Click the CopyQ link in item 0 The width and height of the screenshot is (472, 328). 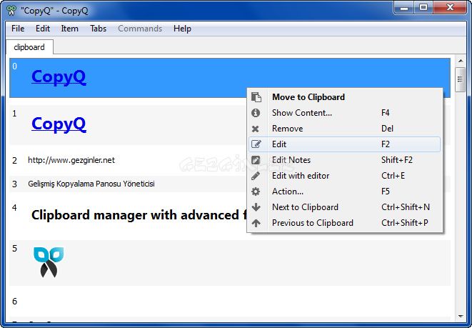pyautogui.click(x=59, y=77)
